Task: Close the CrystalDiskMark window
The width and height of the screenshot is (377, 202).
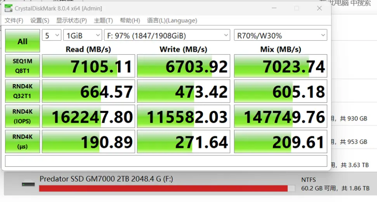Action: 319,8
